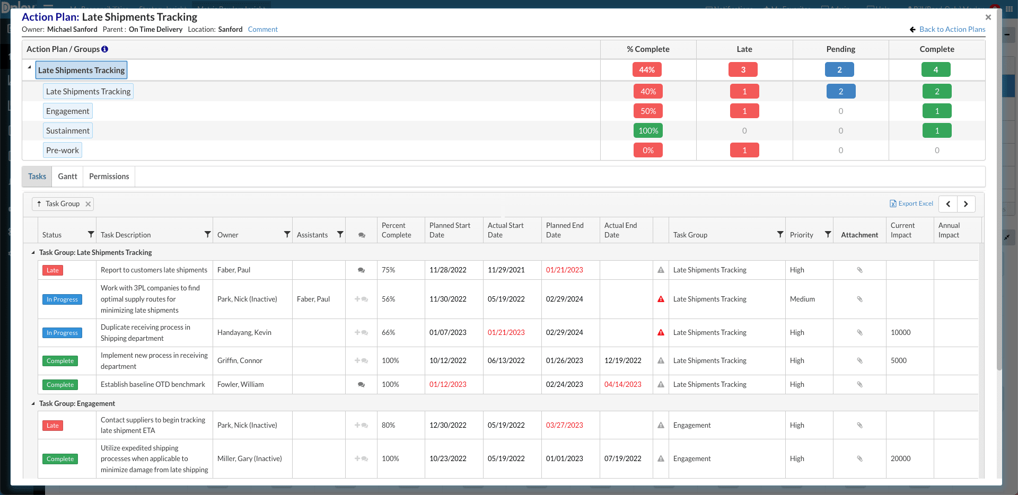The width and height of the screenshot is (1018, 495).
Task: Open the filter icon on the Owner column
Action: point(287,234)
